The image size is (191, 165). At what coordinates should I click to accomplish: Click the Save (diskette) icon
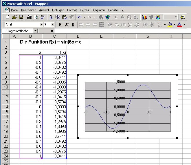[21, 17]
